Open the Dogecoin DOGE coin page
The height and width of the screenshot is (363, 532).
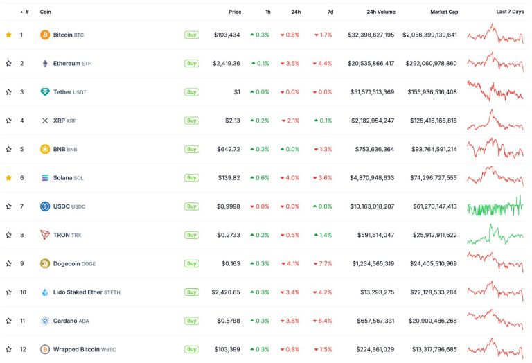click(x=74, y=264)
